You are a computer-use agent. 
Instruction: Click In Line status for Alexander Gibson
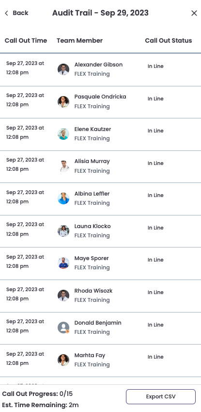pos(155,66)
